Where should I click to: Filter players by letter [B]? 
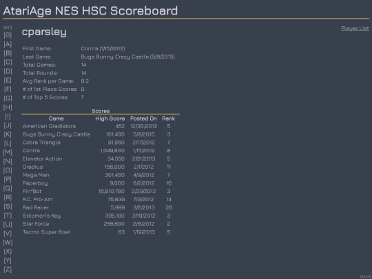[x=8, y=53]
